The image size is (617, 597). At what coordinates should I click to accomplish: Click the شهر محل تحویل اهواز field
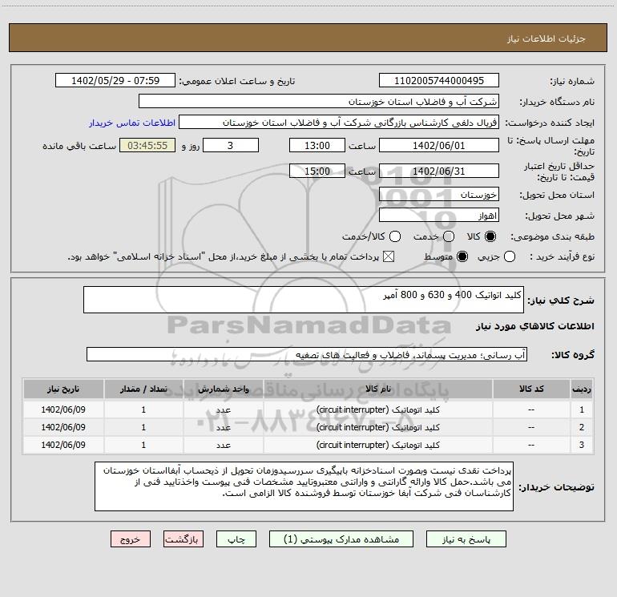coord(439,216)
